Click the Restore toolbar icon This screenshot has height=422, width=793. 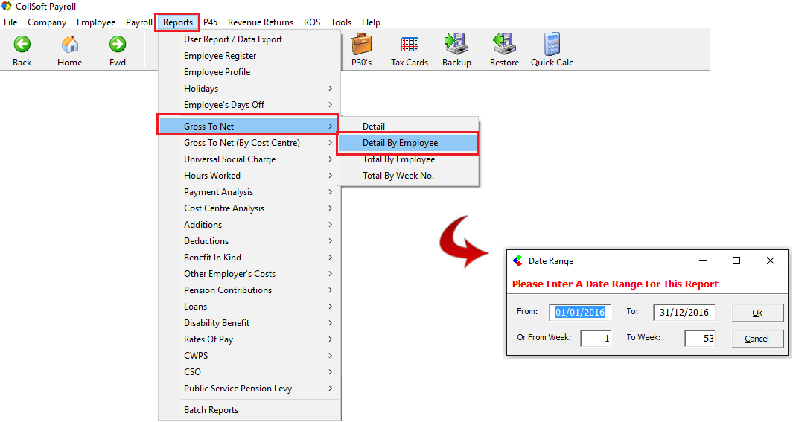click(x=504, y=45)
